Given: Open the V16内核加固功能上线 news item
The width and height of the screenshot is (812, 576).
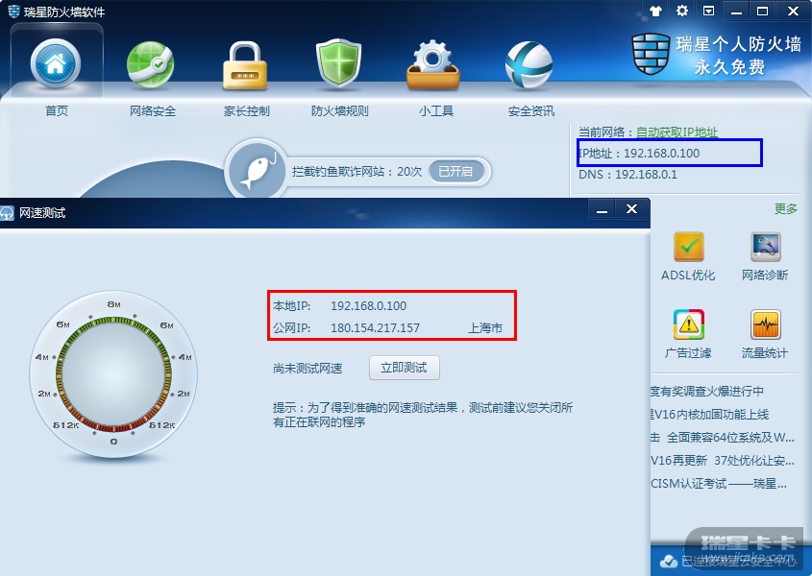Looking at the screenshot, I should [710, 414].
